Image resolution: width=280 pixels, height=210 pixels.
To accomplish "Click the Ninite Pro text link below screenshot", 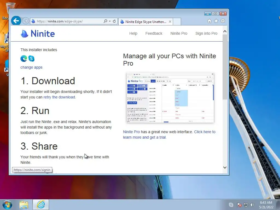I will (132, 132).
